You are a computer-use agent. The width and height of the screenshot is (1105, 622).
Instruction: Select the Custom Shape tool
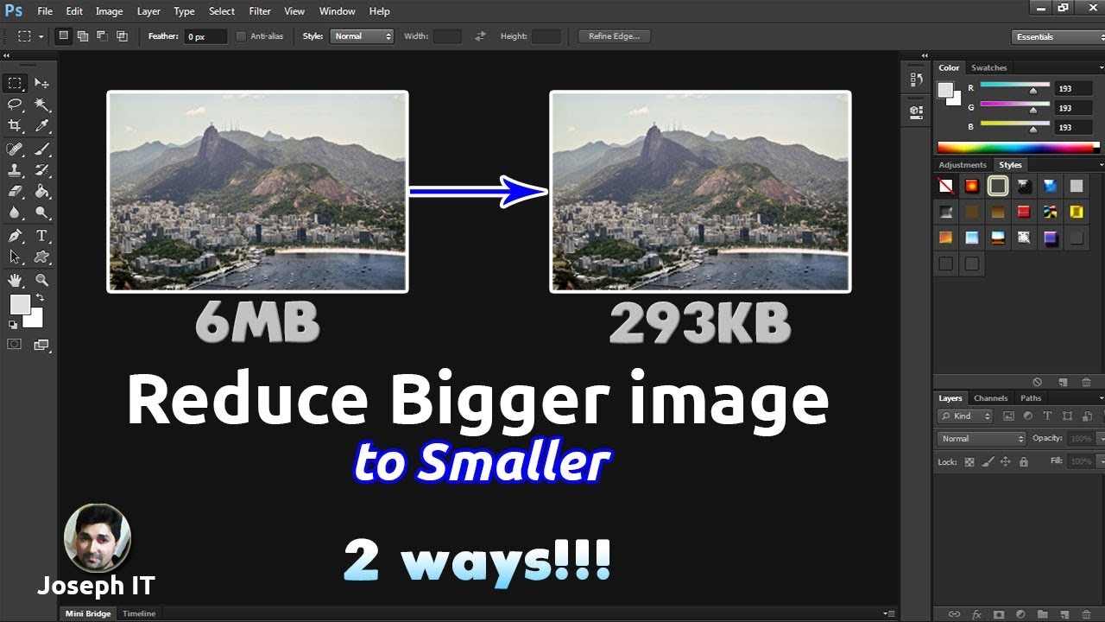click(x=41, y=257)
